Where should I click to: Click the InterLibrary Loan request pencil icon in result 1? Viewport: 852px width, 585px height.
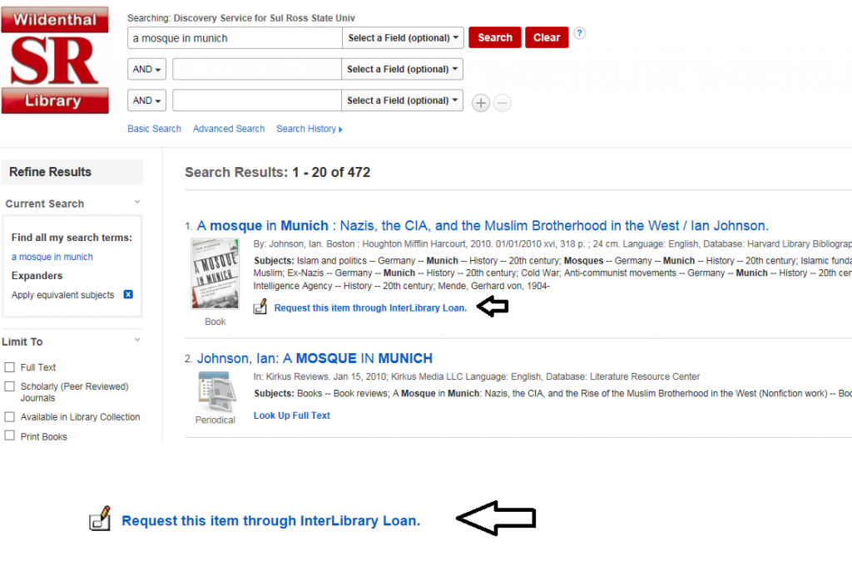[x=260, y=307]
